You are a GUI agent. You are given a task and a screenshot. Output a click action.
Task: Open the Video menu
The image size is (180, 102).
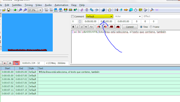coord(39,5)
